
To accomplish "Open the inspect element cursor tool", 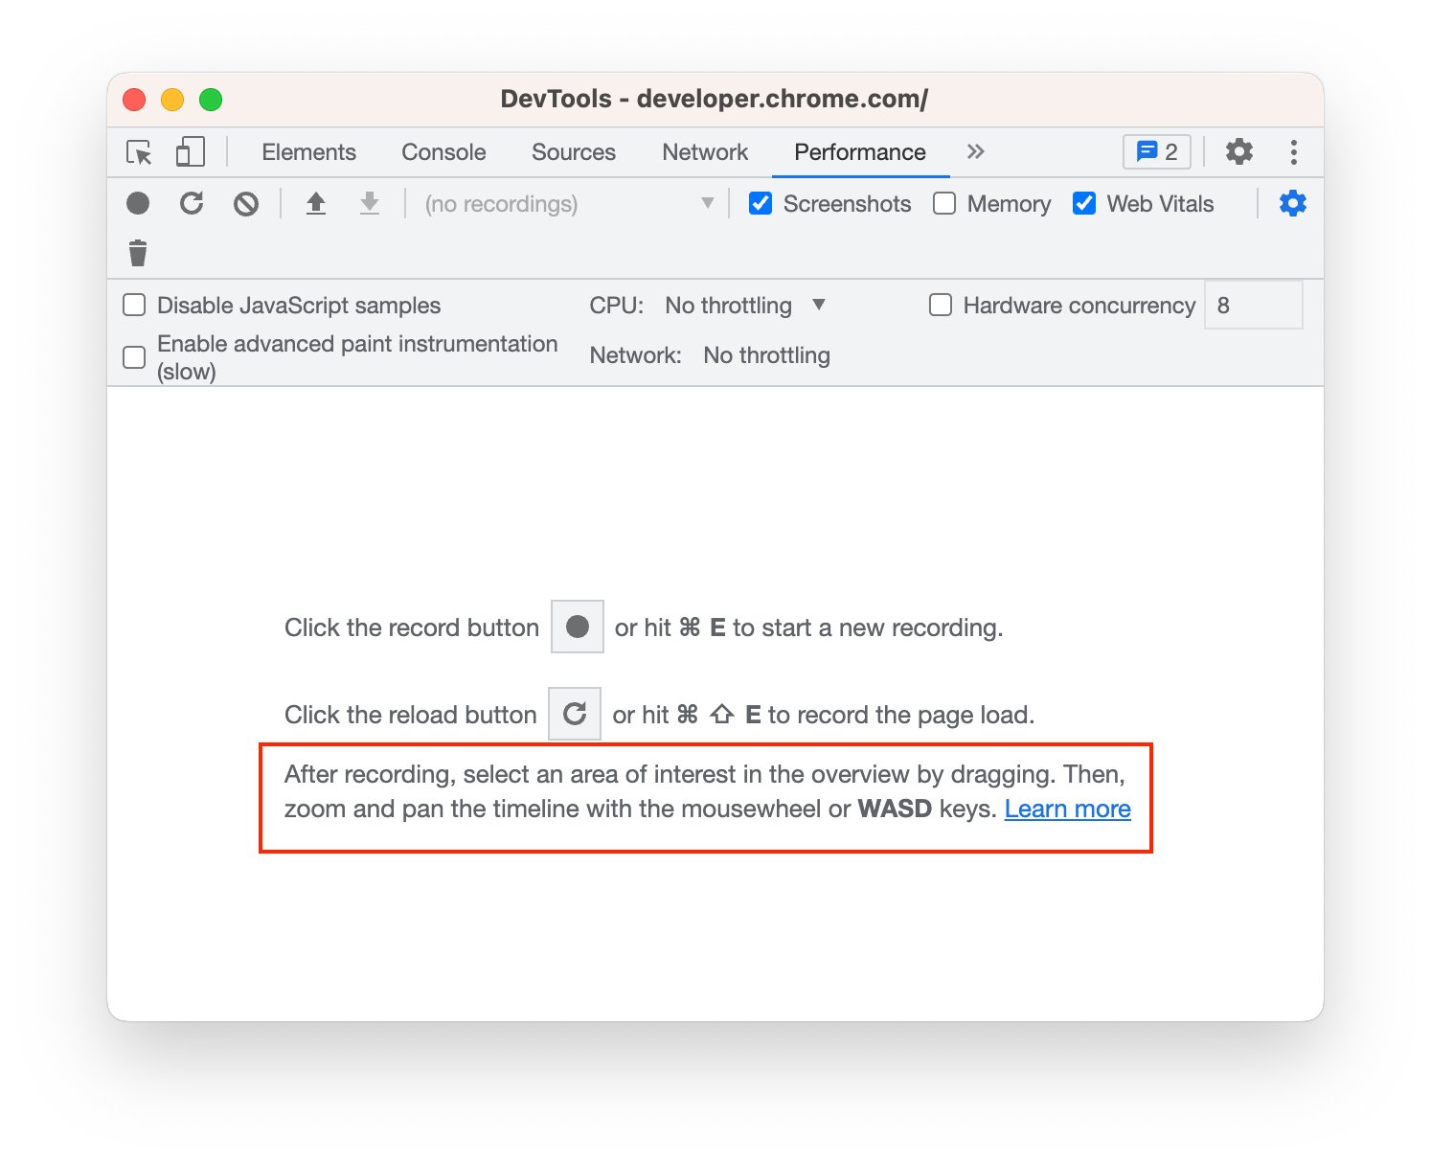I will pyautogui.click(x=139, y=151).
